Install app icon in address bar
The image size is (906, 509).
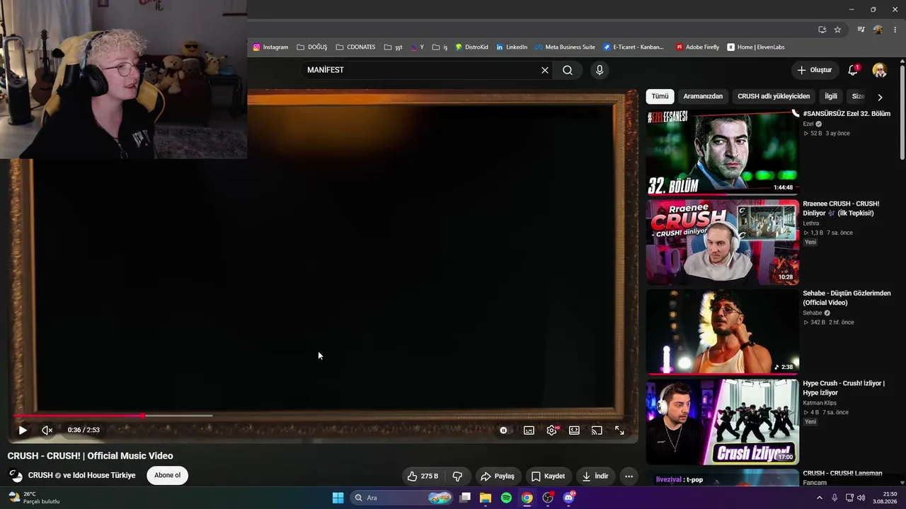(x=822, y=30)
